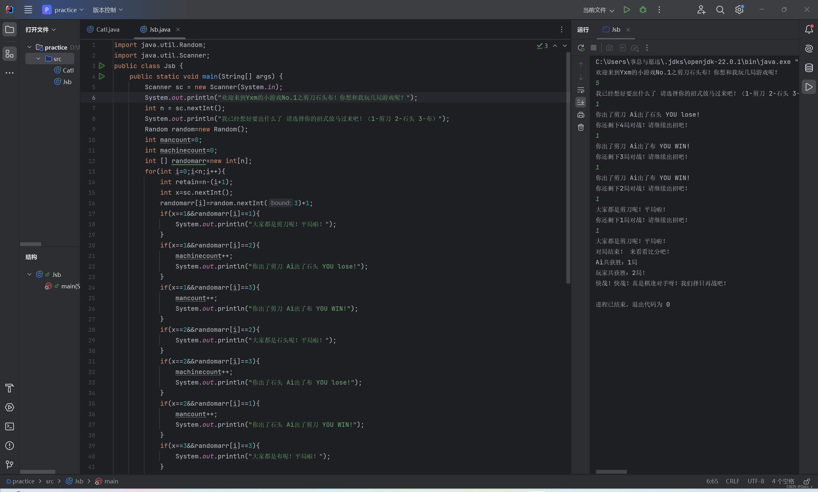
Task: Open the 当前文件 run configuration dropdown
Action: click(x=598, y=10)
